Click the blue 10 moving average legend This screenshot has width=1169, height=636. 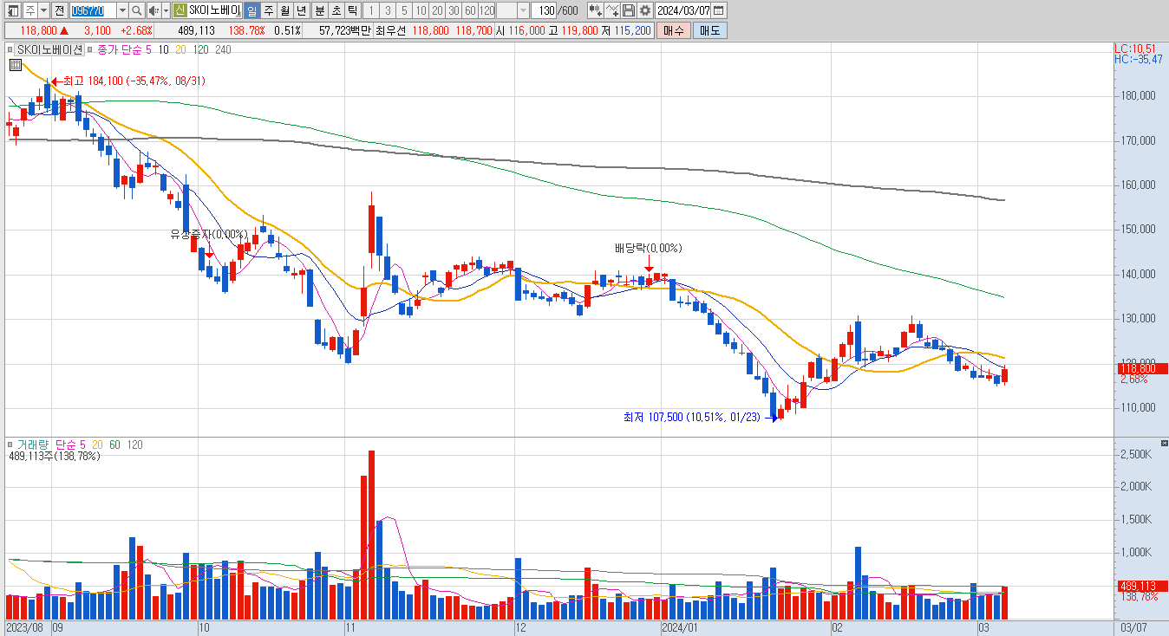[164, 50]
